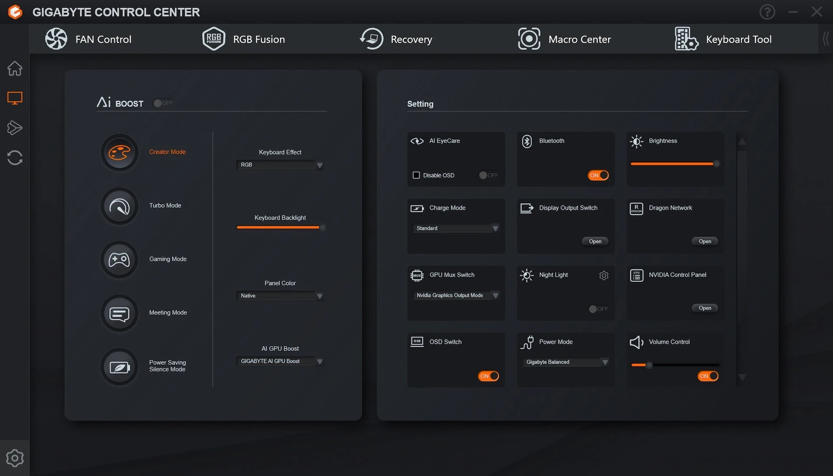833x476 pixels.
Task: Check the Disable OSD checkbox
Action: [416, 175]
